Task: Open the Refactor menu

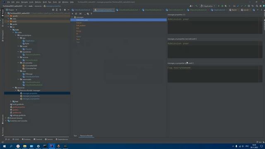Action: (x=38, y=2)
